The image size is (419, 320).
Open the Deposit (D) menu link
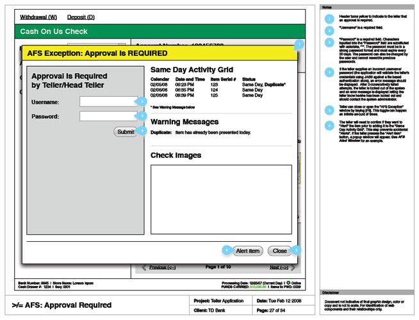coord(81,17)
